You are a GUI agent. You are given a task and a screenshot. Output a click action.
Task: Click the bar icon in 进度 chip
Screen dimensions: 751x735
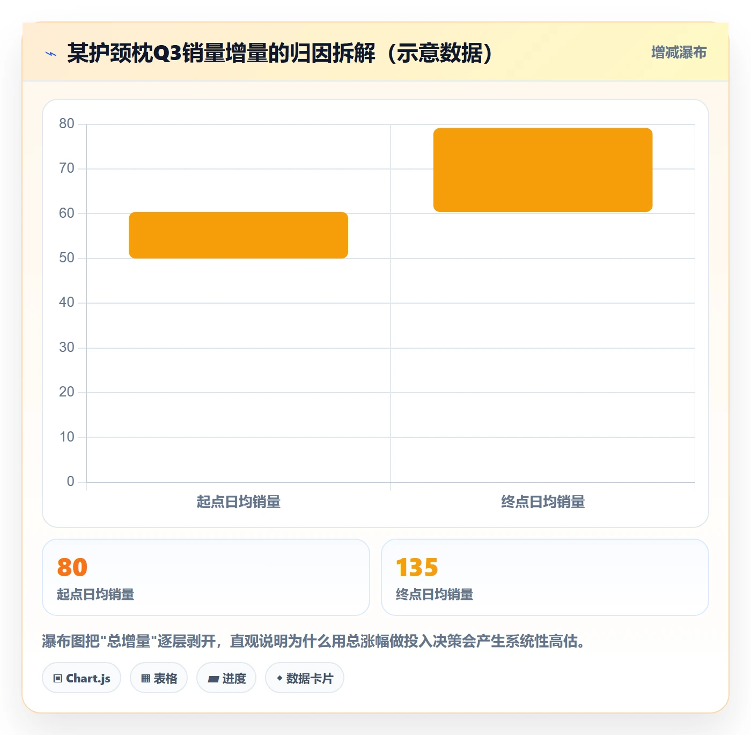pyautogui.click(x=213, y=679)
